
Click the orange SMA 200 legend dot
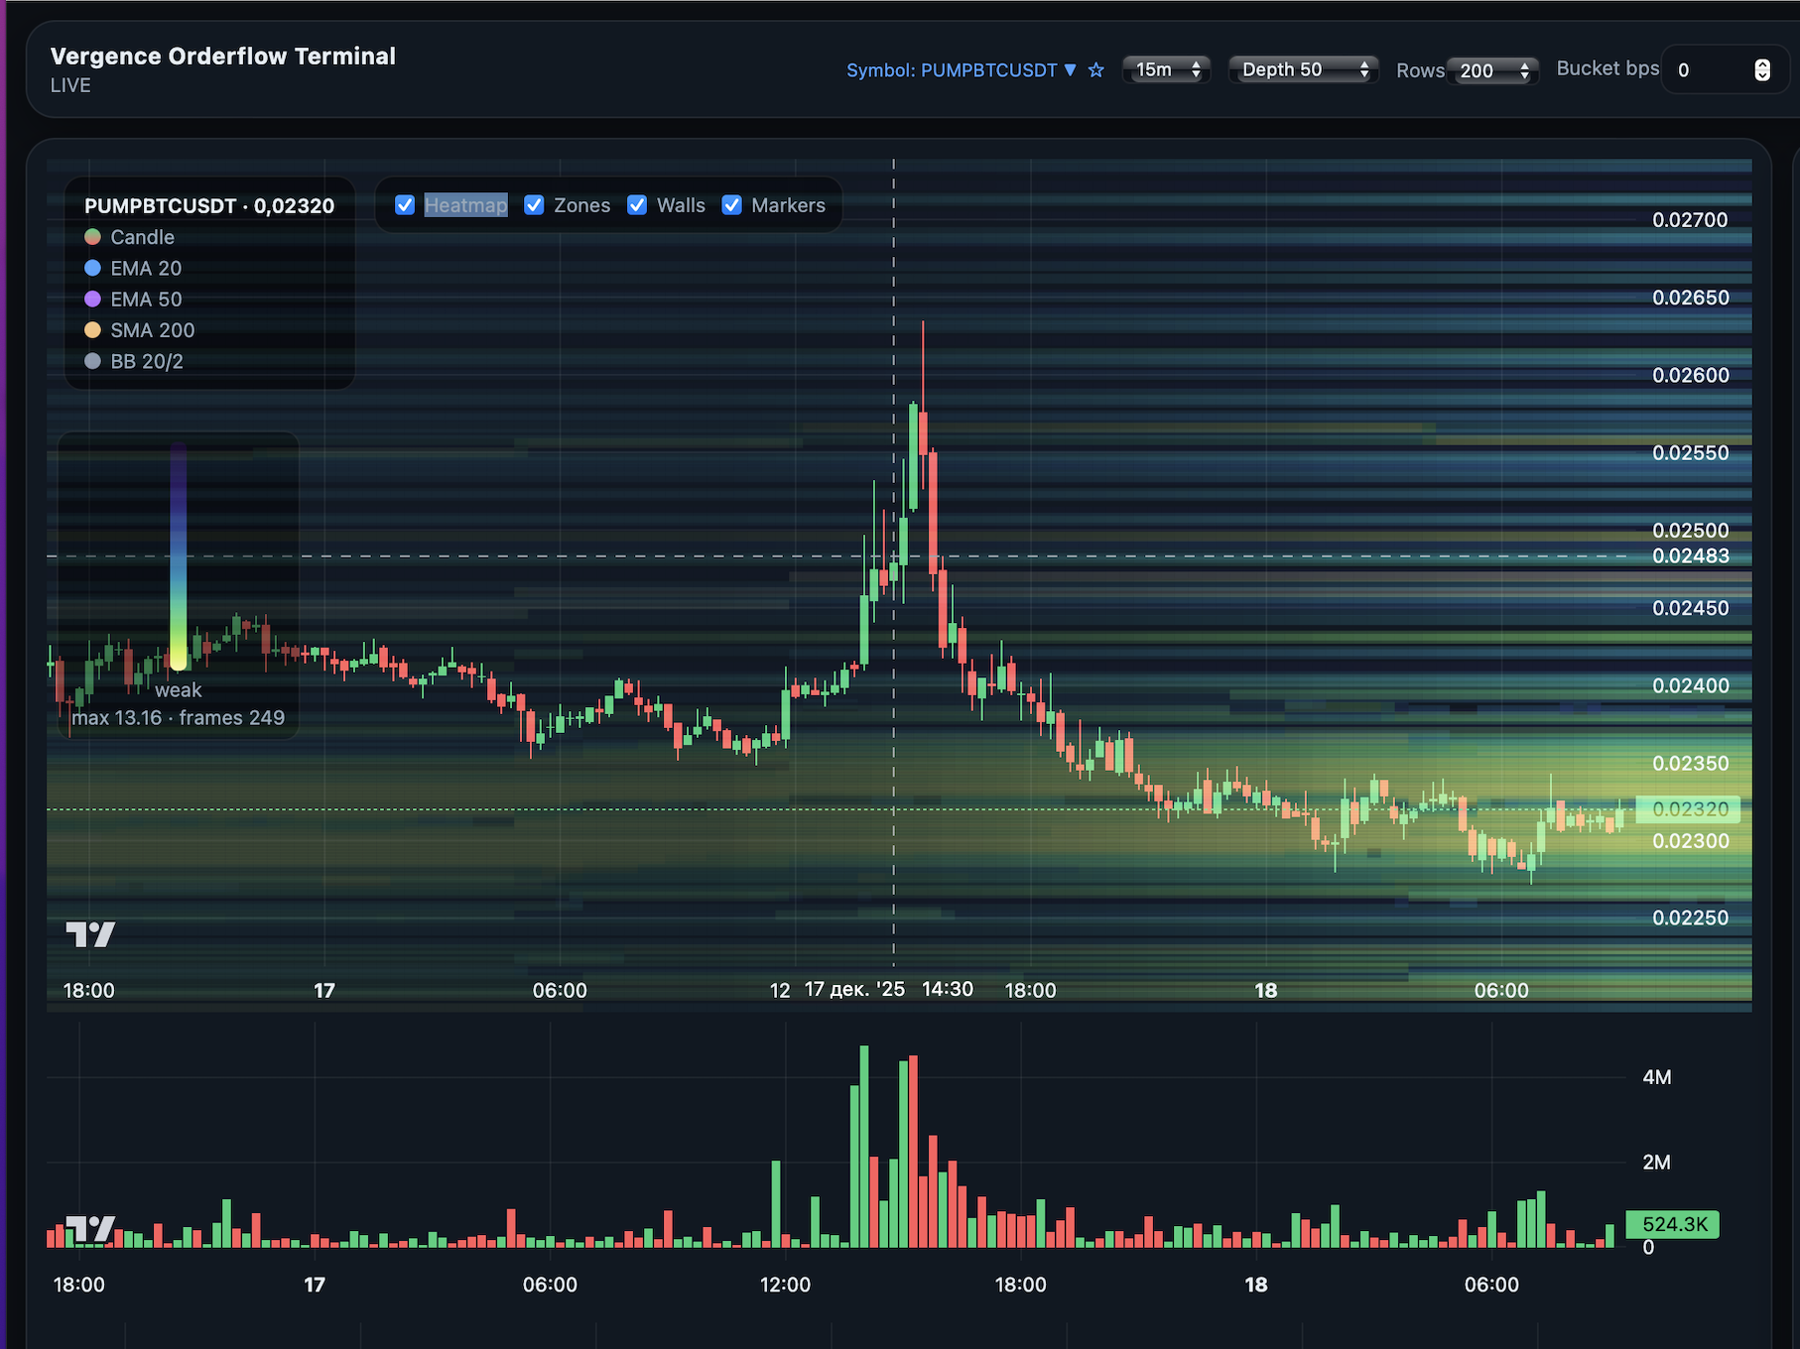point(92,330)
